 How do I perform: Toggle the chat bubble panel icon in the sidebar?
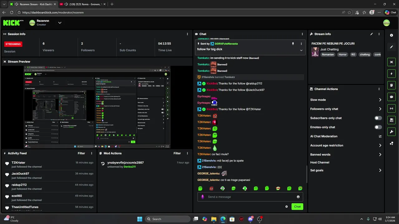pyautogui.click(x=392, y=97)
